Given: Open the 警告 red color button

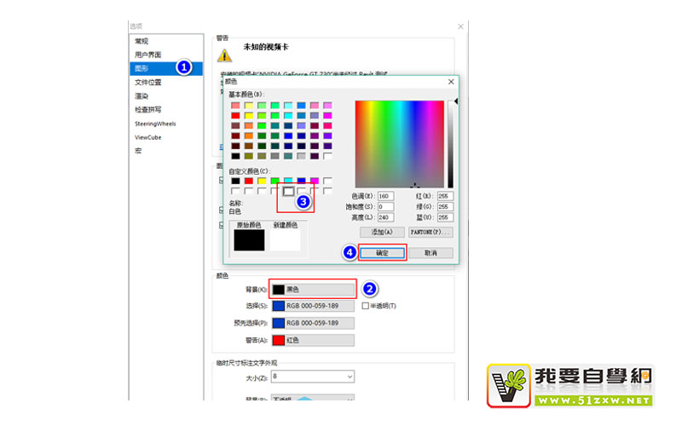Looking at the screenshot, I should (x=312, y=340).
